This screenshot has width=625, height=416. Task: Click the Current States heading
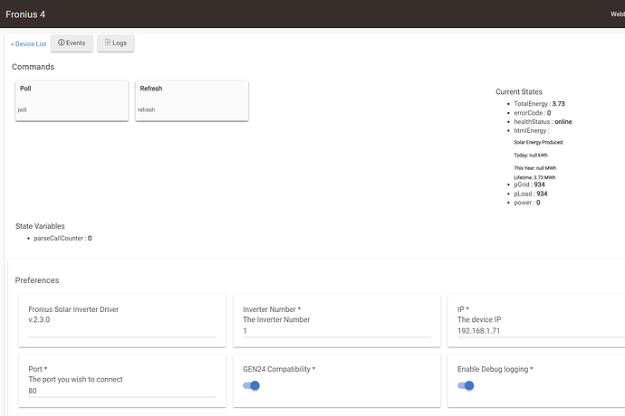pyautogui.click(x=519, y=92)
